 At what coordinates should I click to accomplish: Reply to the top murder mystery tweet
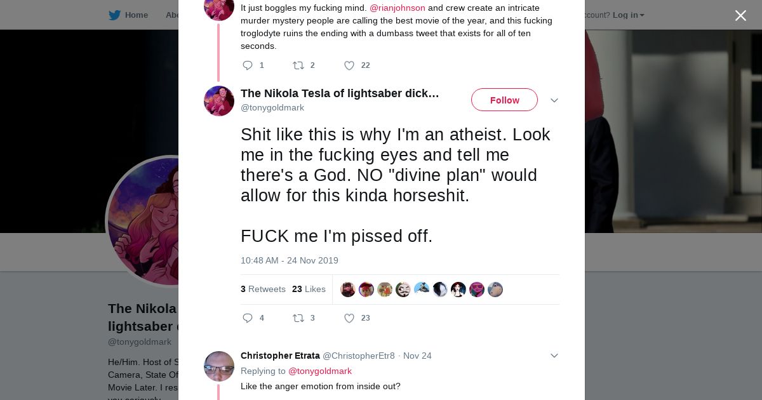(x=248, y=65)
